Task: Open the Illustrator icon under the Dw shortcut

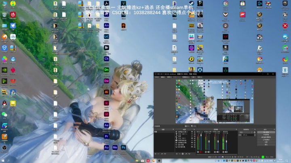Action: coord(106,92)
